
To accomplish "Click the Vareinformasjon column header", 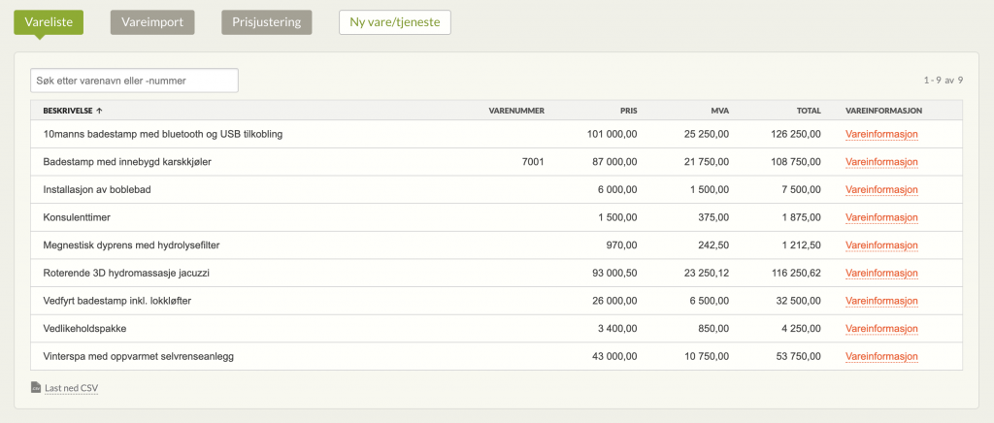I will coord(883,111).
